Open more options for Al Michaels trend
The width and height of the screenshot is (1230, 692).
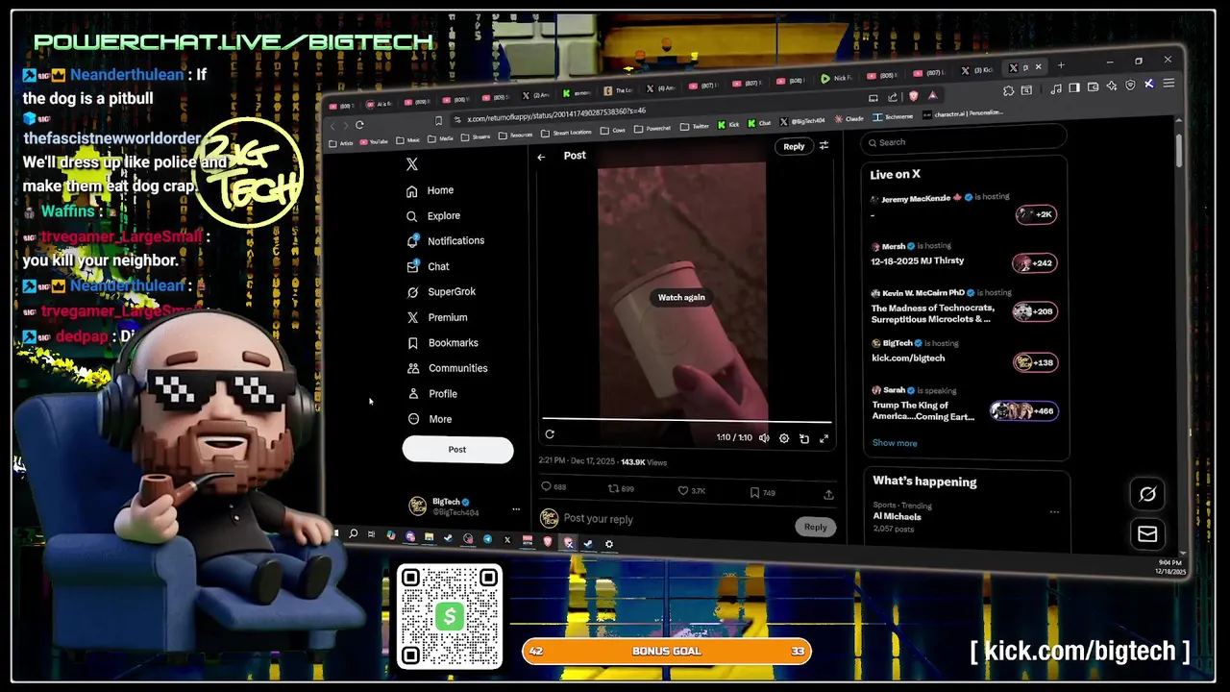[1054, 513]
